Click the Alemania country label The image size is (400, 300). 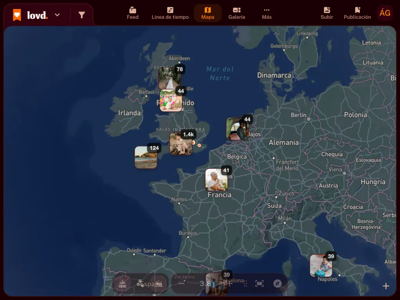tap(284, 142)
